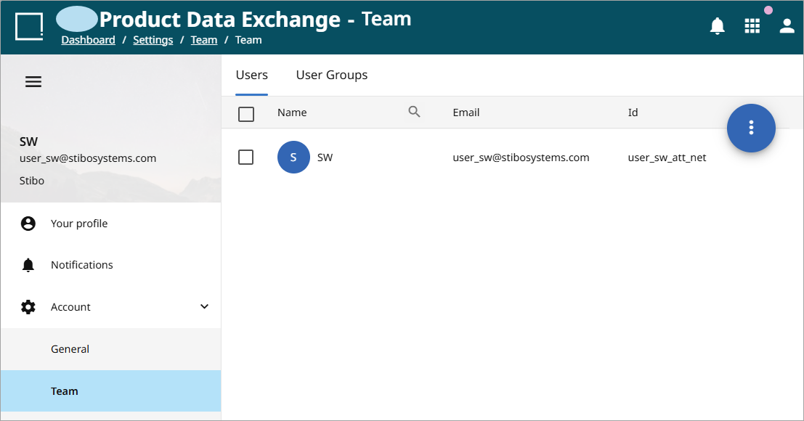Select the Users tab

tap(252, 75)
